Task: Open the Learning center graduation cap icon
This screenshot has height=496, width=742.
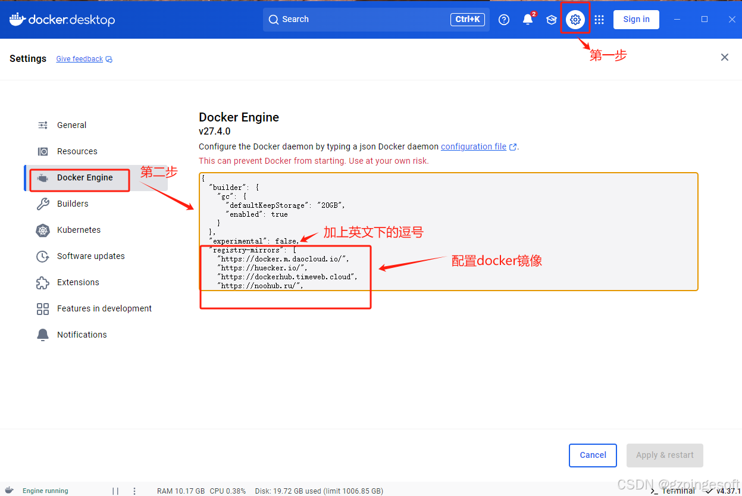Action: [552, 20]
